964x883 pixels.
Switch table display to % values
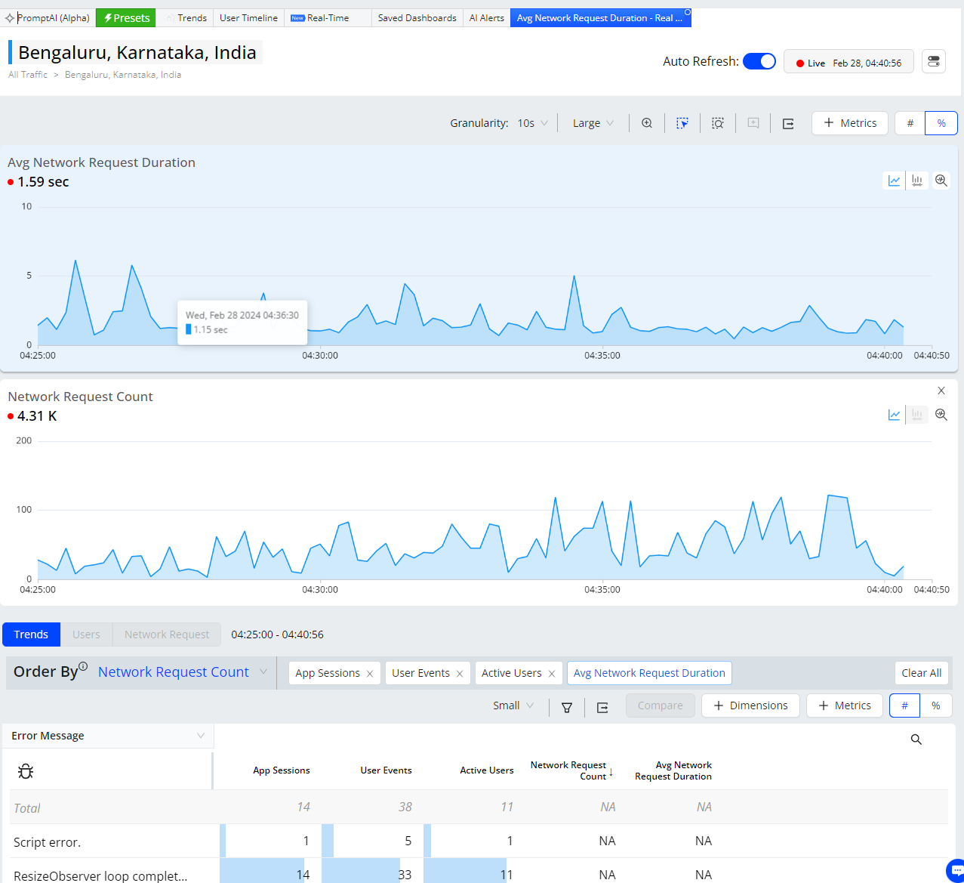[x=936, y=705]
